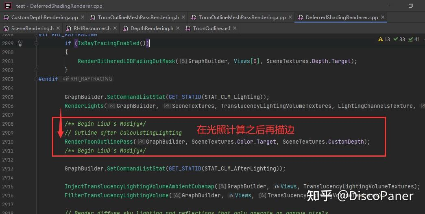Click the #endif directive on line 2903
Image resolution: width=425 pixels, height=214 pixels.
coord(48,79)
